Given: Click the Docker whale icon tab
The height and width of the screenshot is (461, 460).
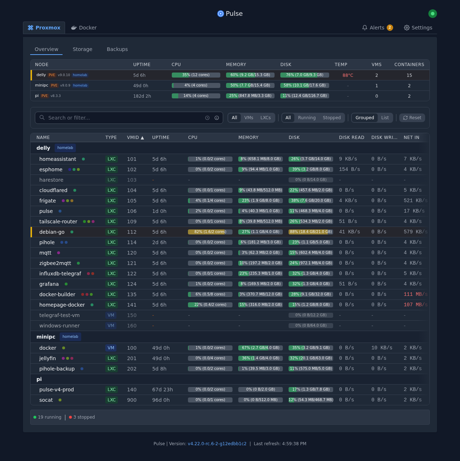Looking at the screenshot, I should point(74,28).
